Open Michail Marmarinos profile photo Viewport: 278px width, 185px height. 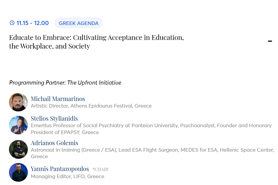pyautogui.click(x=18, y=102)
